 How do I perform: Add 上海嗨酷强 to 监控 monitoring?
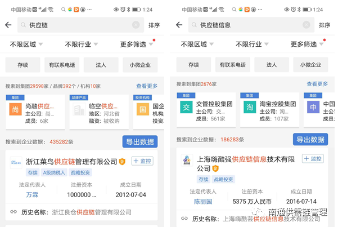[x=313, y=159]
